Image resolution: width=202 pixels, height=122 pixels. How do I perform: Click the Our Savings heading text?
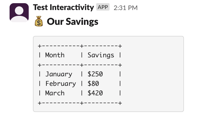coord(73,22)
